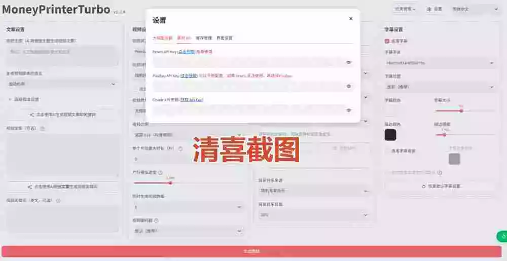Click the red 生成视频 button
This screenshot has height=261, width=507.
(251, 251)
